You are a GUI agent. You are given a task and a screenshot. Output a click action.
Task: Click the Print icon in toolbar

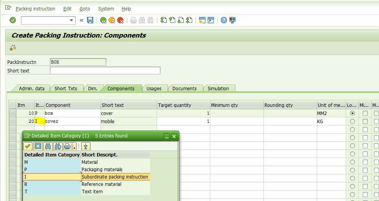point(133,21)
